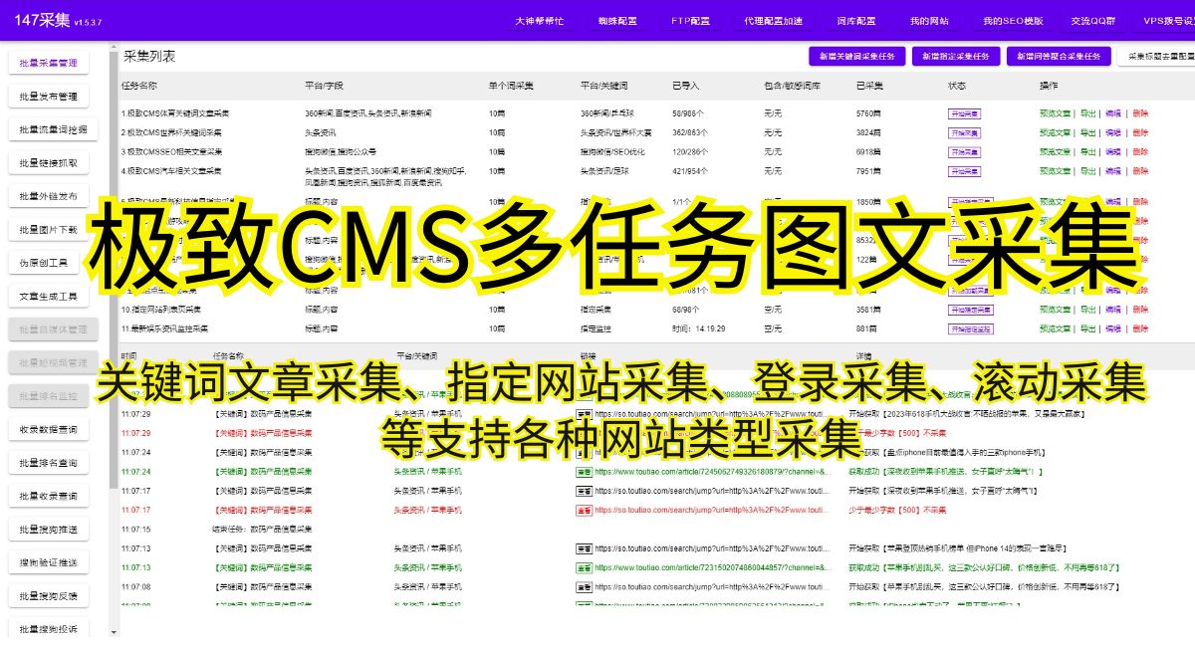Open 蜘蛛配置 in the top navigation
The width and height of the screenshot is (1195, 647).
(617, 20)
